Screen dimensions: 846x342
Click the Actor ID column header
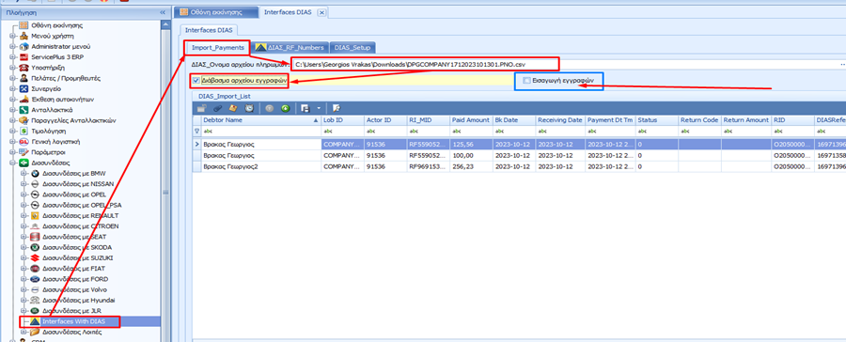click(384, 119)
